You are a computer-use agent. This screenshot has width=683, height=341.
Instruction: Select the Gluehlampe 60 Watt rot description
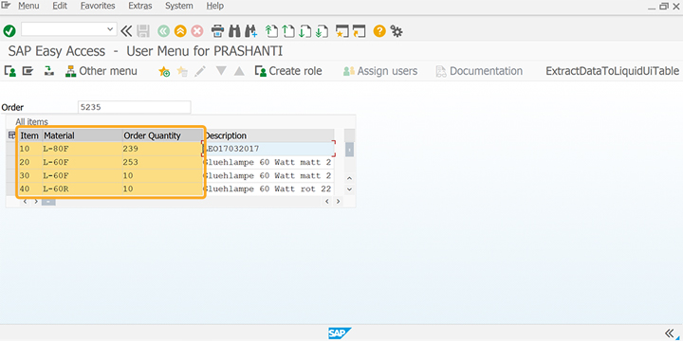(x=268, y=189)
